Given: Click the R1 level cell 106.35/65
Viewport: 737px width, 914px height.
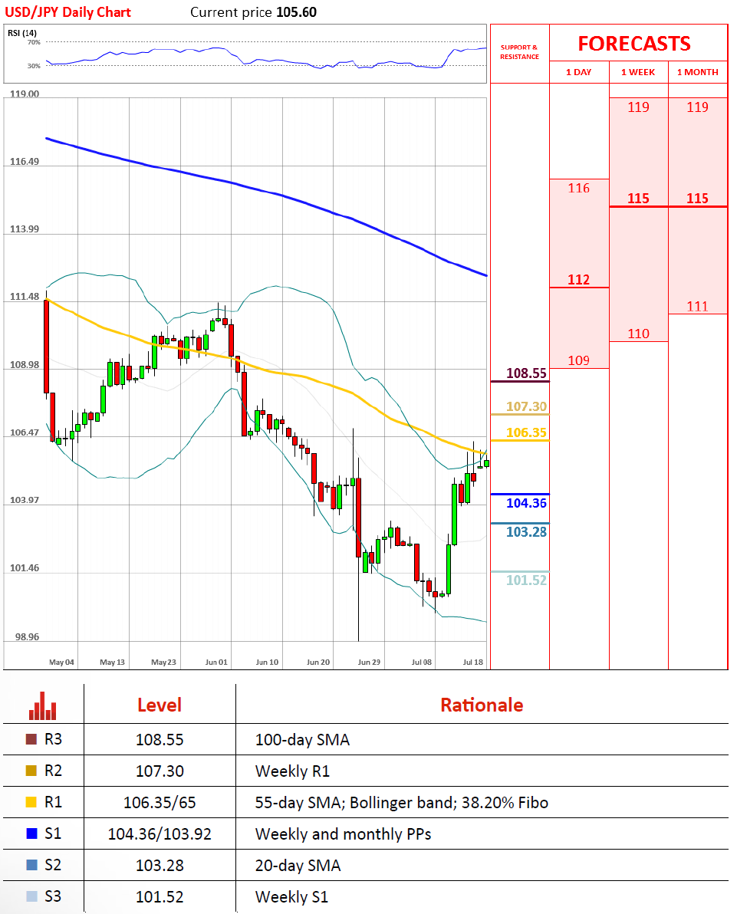Looking at the screenshot, I should (x=160, y=803).
